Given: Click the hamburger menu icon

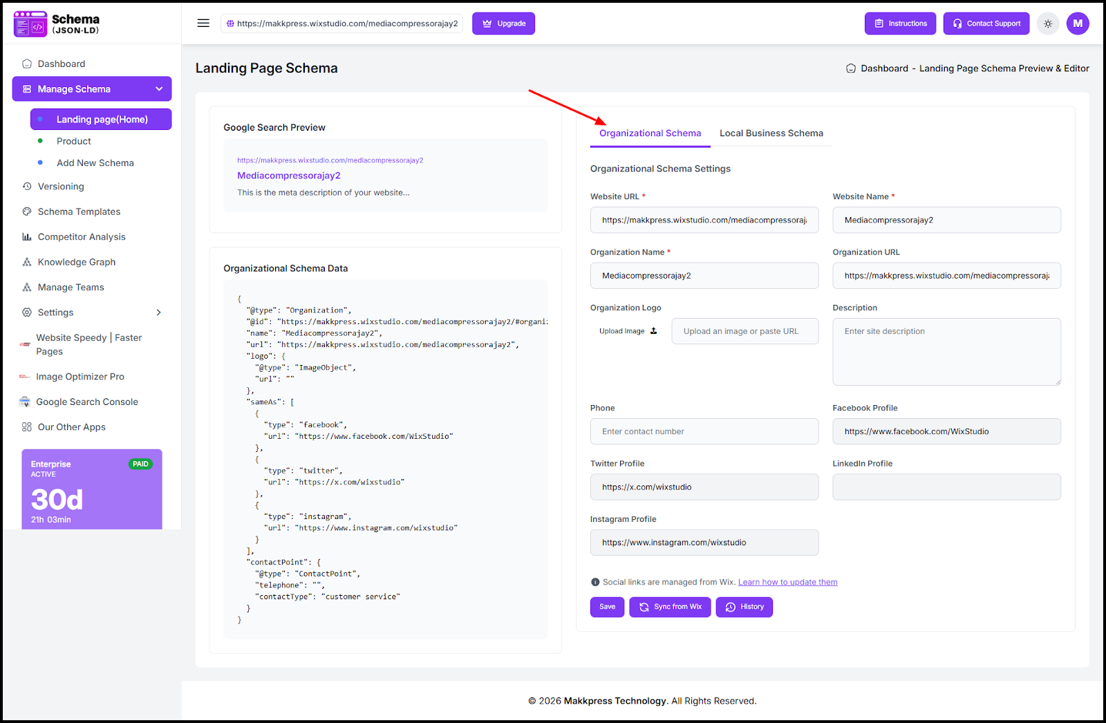Looking at the screenshot, I should click(203, 23).
